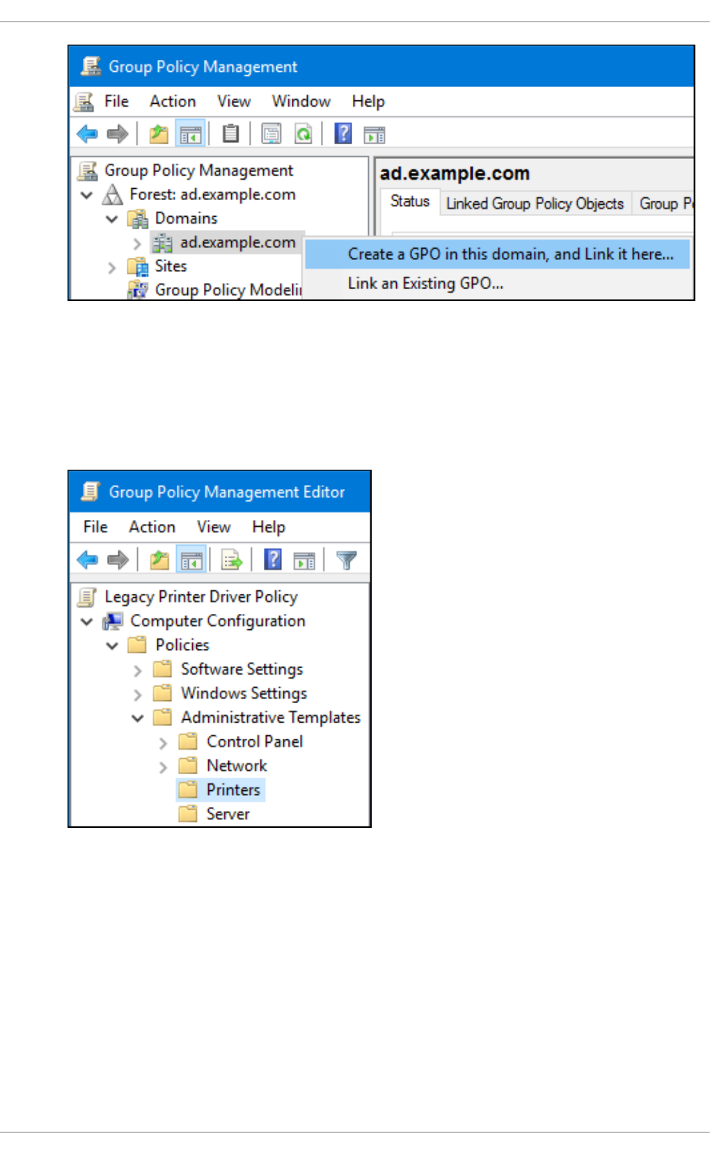Open Action menu in Group Policy Management Editor

[x=152, y=527]
